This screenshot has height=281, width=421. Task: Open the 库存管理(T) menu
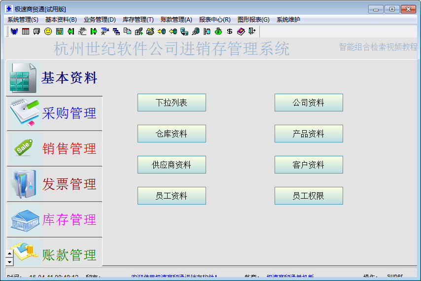pyautogui.click(x=138, y=20)
